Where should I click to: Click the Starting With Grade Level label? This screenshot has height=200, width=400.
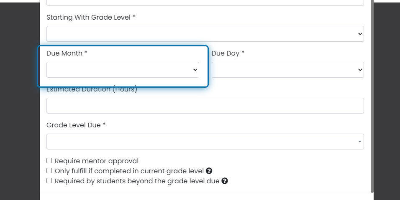pyautogui.click(x=91, y=17)
